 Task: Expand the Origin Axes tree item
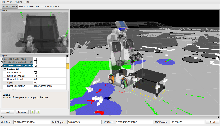(2, 59)
